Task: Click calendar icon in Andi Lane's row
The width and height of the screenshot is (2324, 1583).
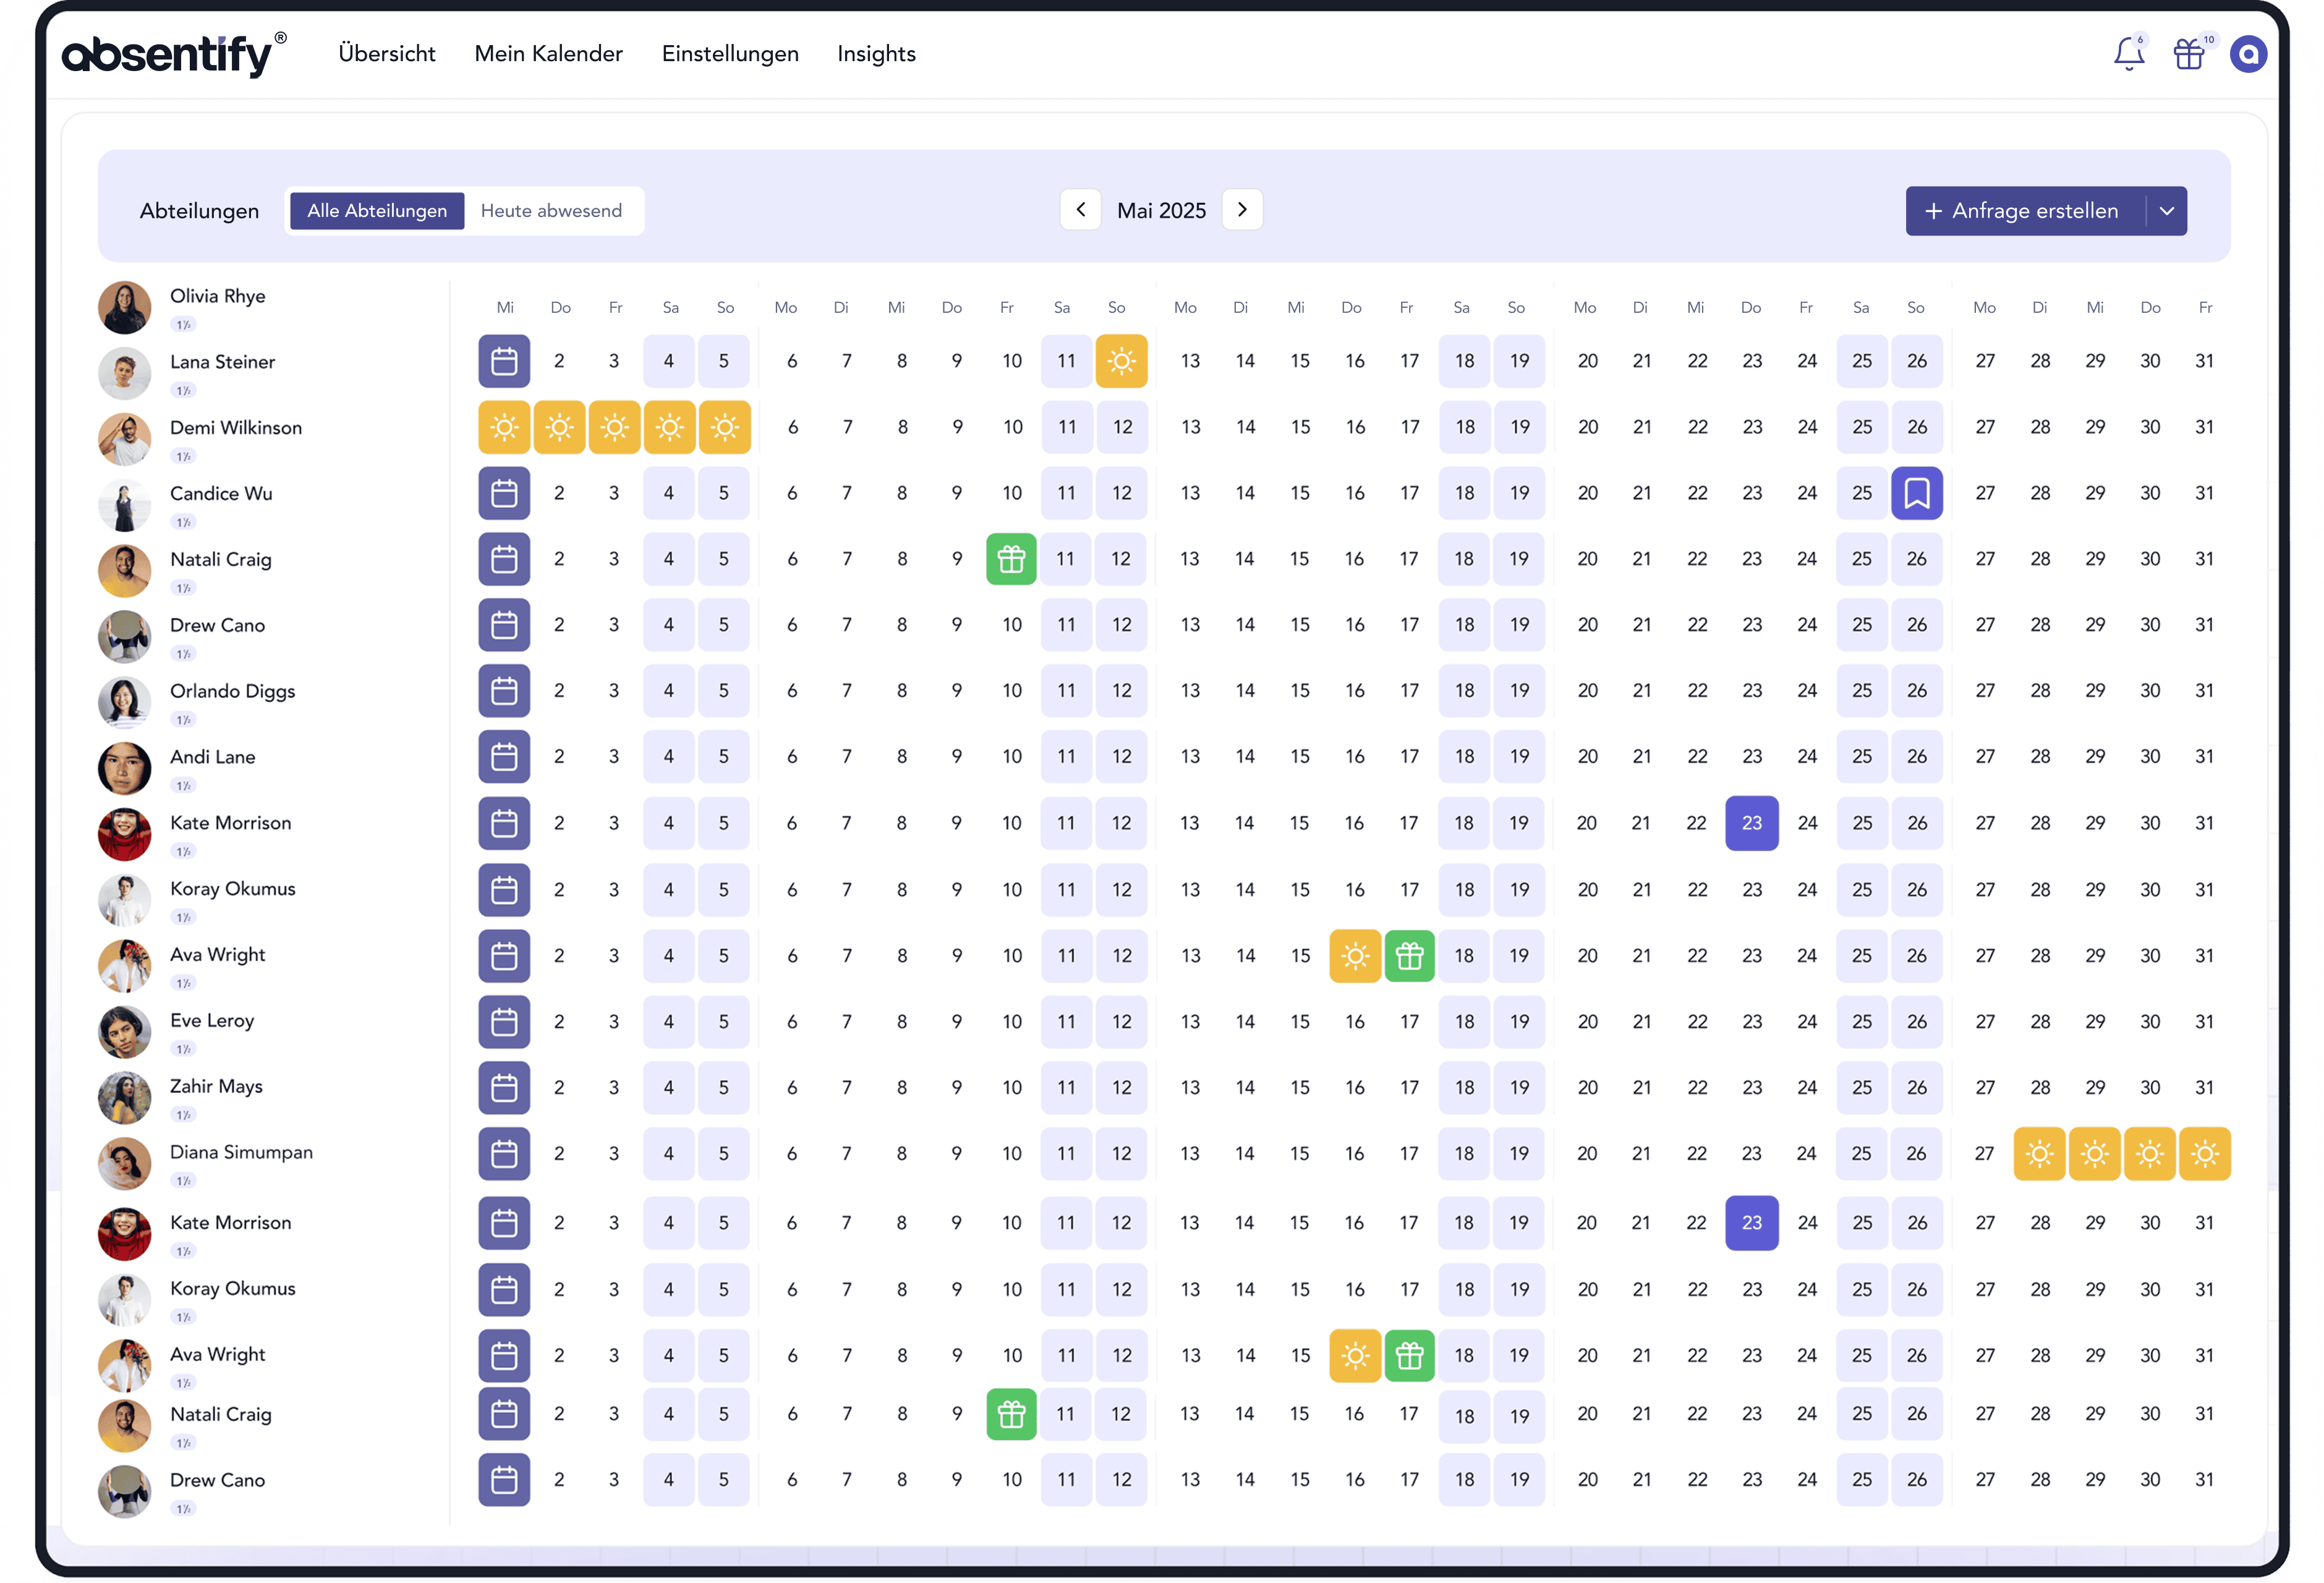Action: pyautogui.click(x=504, y=823)
